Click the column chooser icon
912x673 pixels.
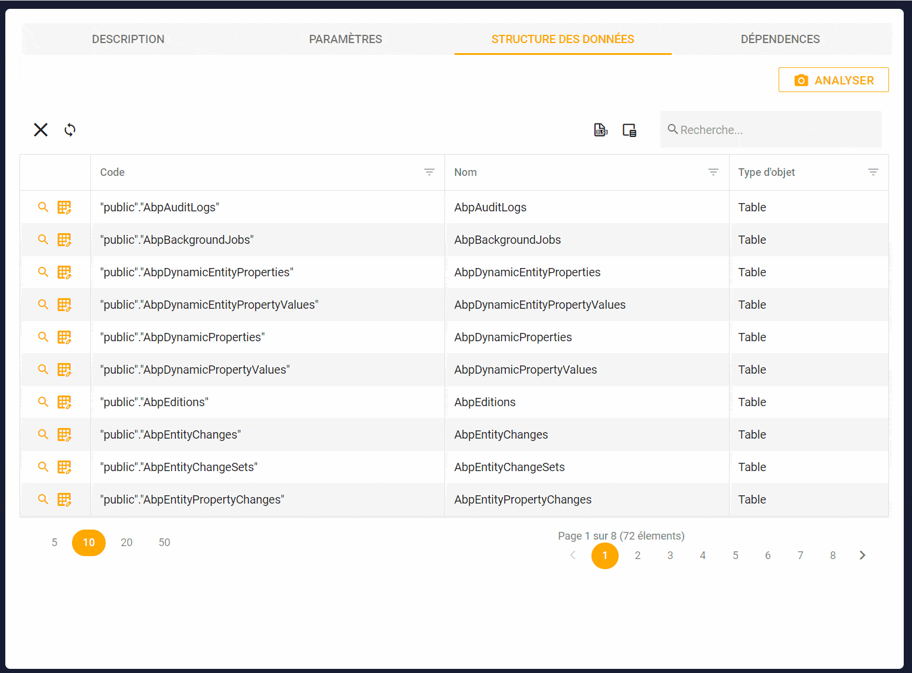[x=630, y=130]
